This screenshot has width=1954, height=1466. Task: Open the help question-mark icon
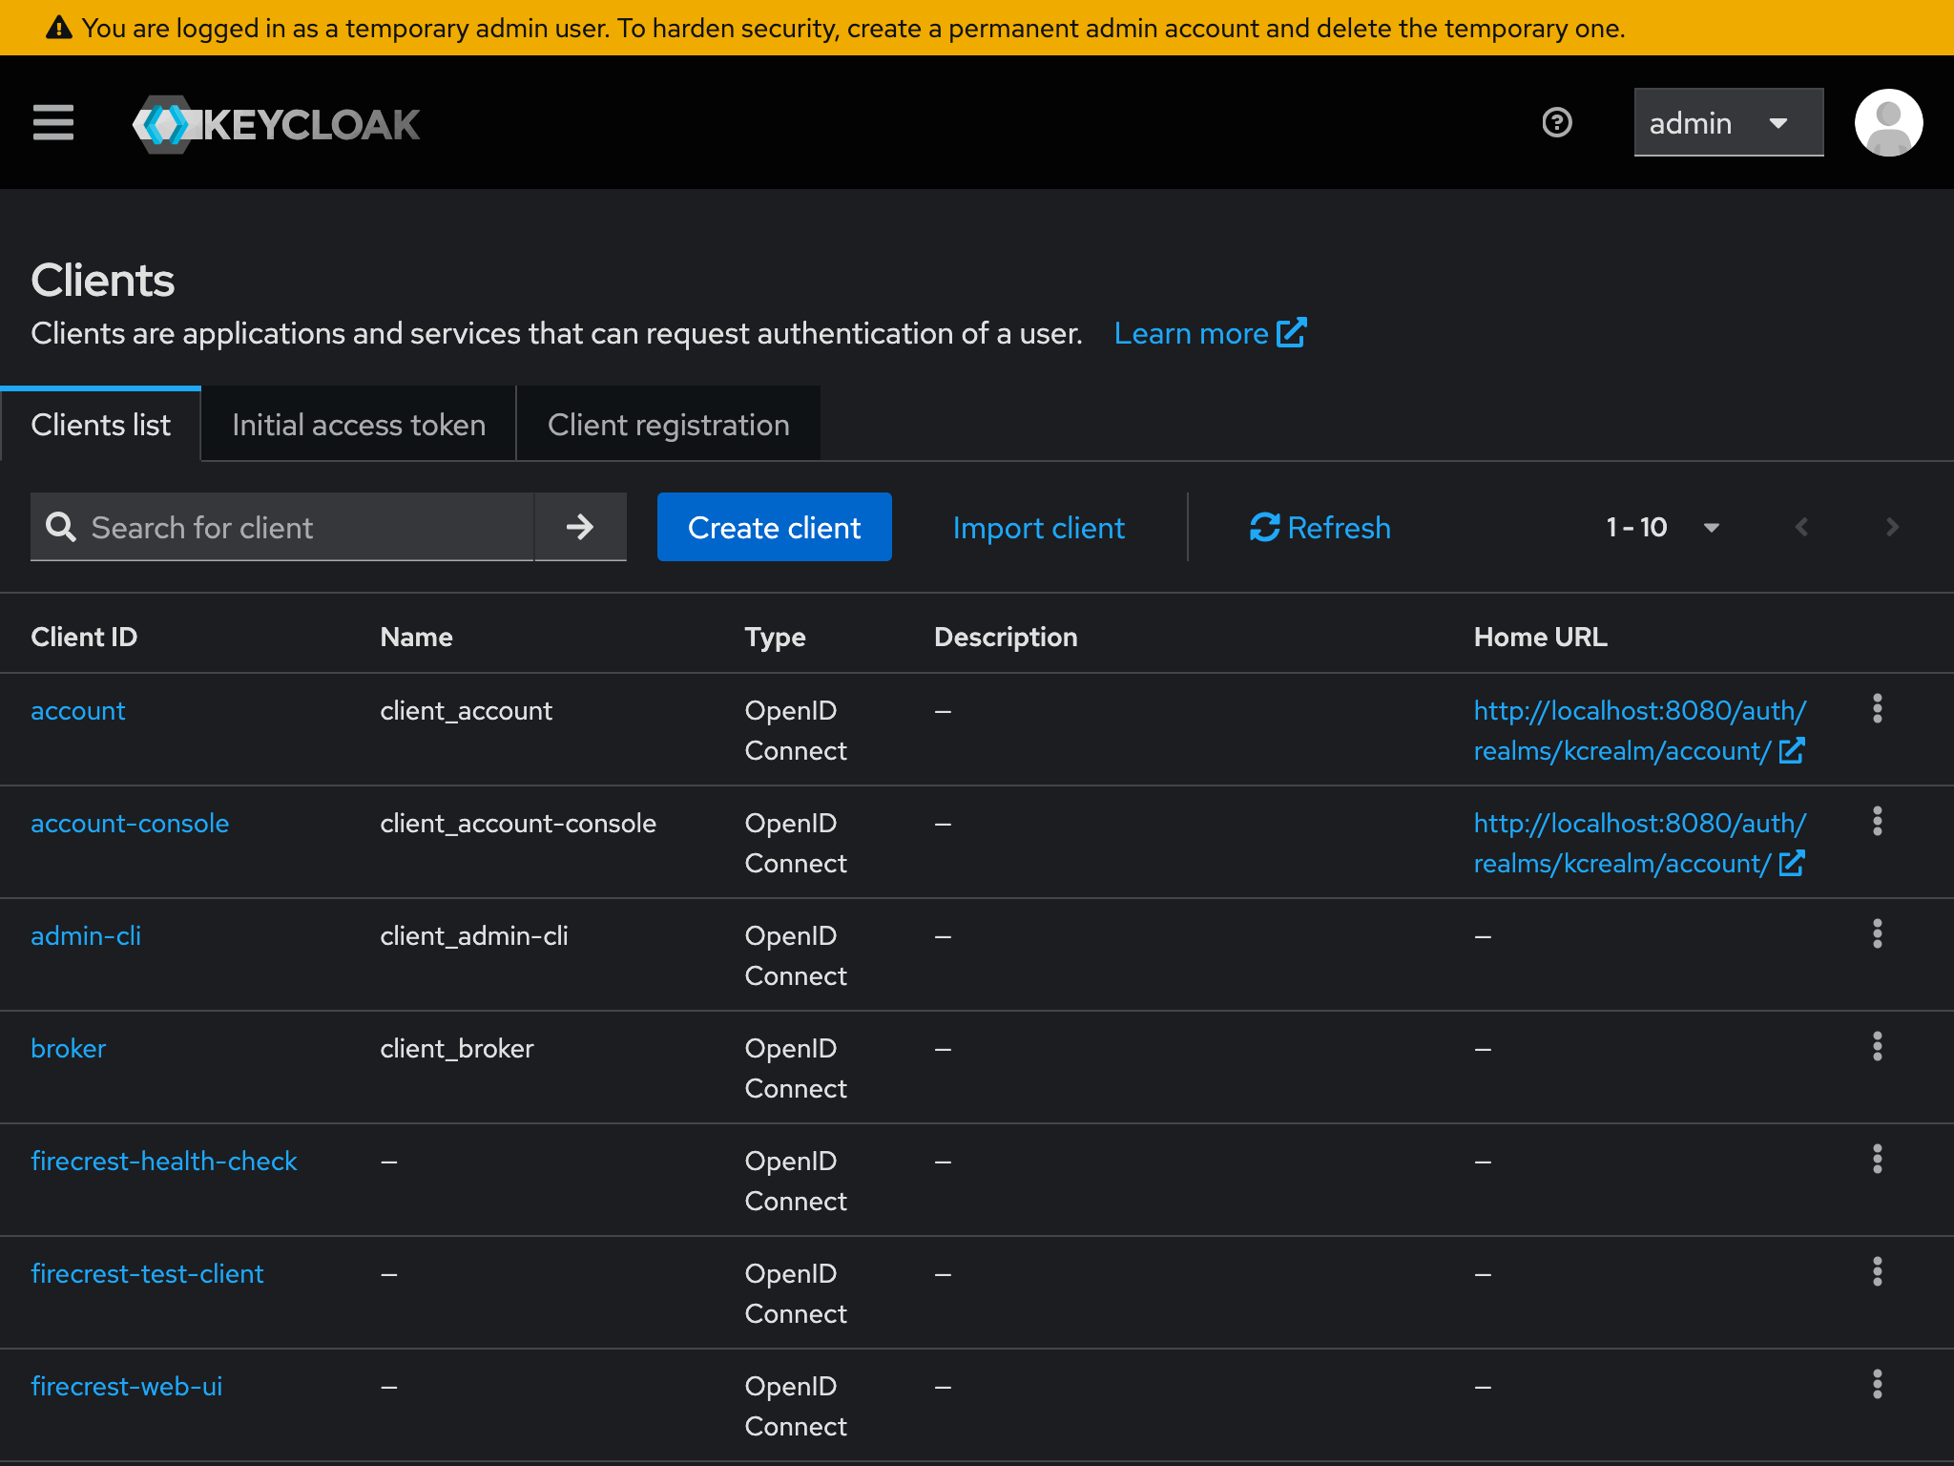click(1557, 122)
